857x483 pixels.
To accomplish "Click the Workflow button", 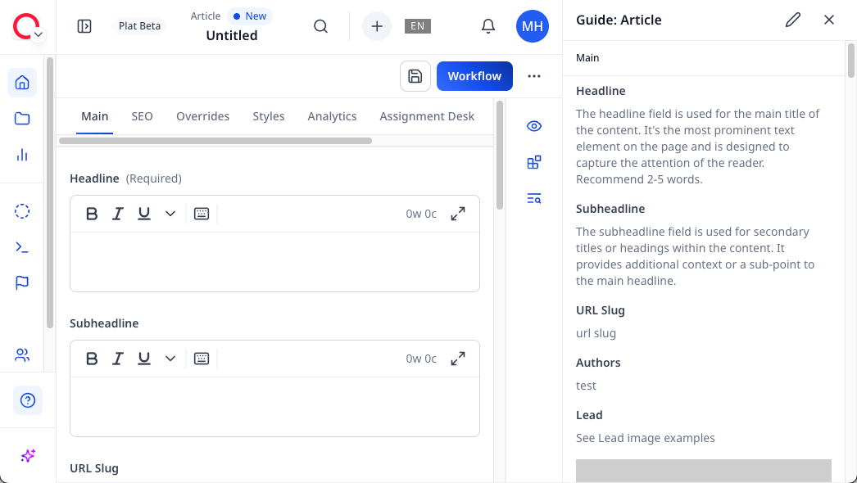I will pos(474,75).
